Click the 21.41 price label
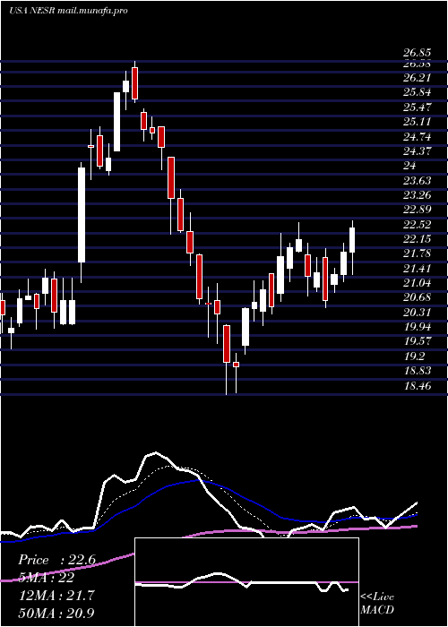Viewport: 448px width, 627px height. pos(417,269)
